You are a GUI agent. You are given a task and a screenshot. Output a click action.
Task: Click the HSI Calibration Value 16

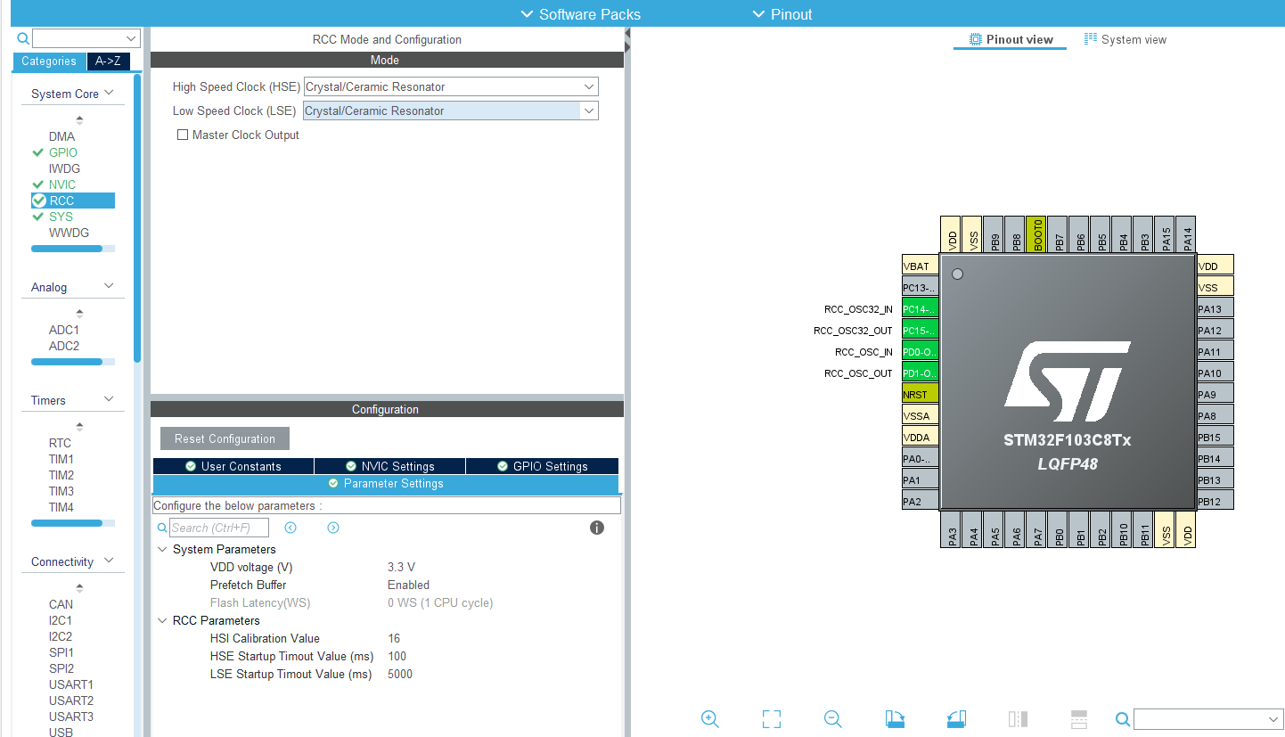(x=394, y=639)
